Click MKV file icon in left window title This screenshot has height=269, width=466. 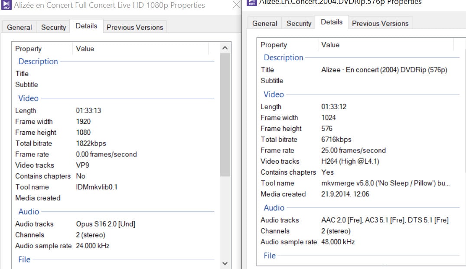pos(6,5)
